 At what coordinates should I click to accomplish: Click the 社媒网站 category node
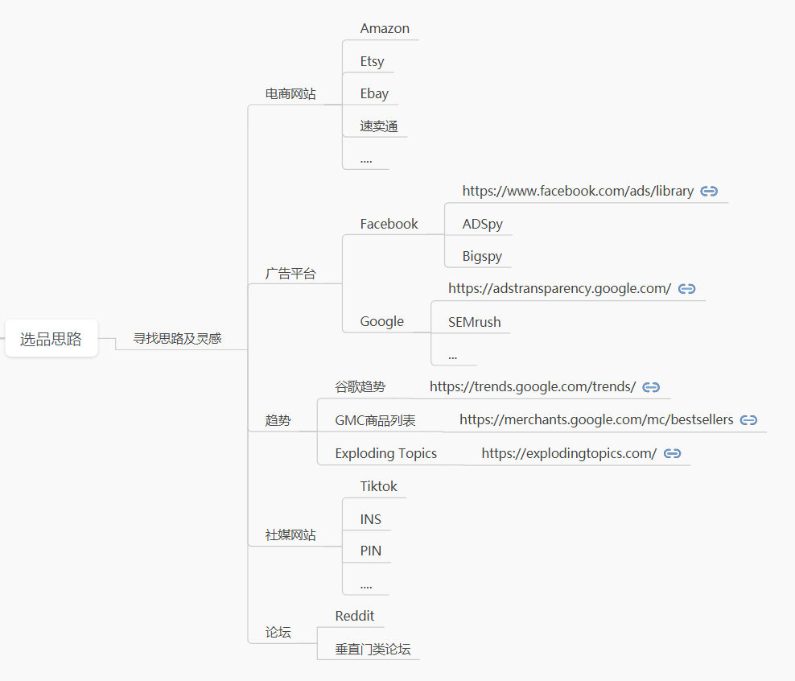[290, 535]
